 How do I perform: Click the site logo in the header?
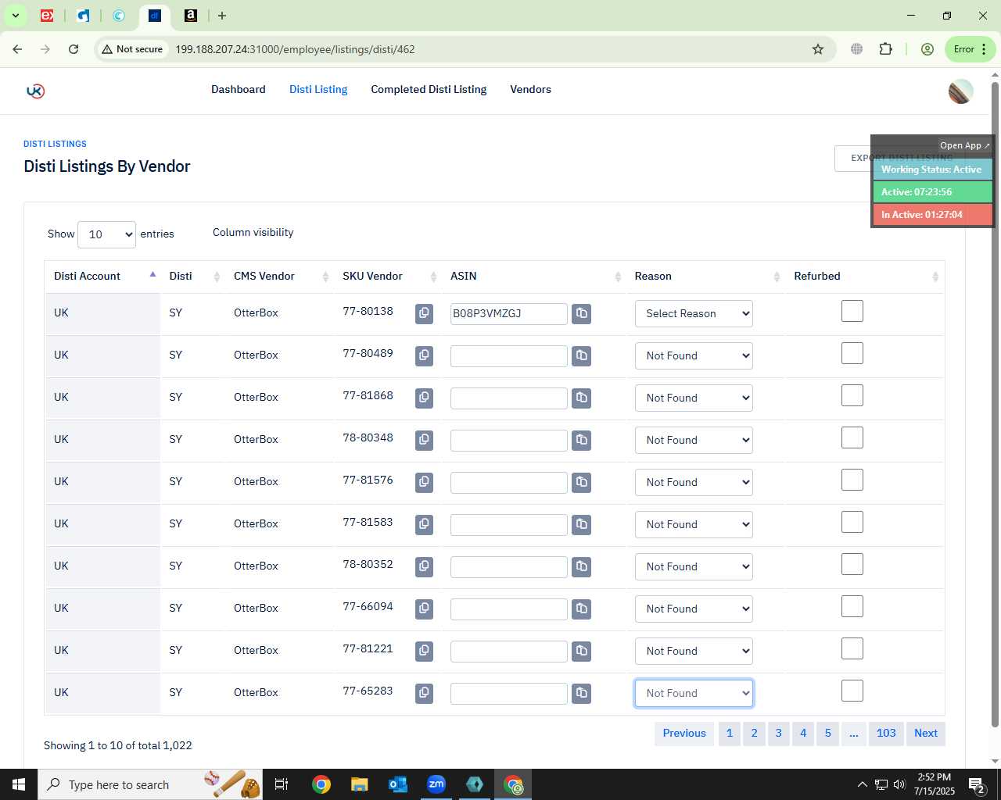pos(35,91)
